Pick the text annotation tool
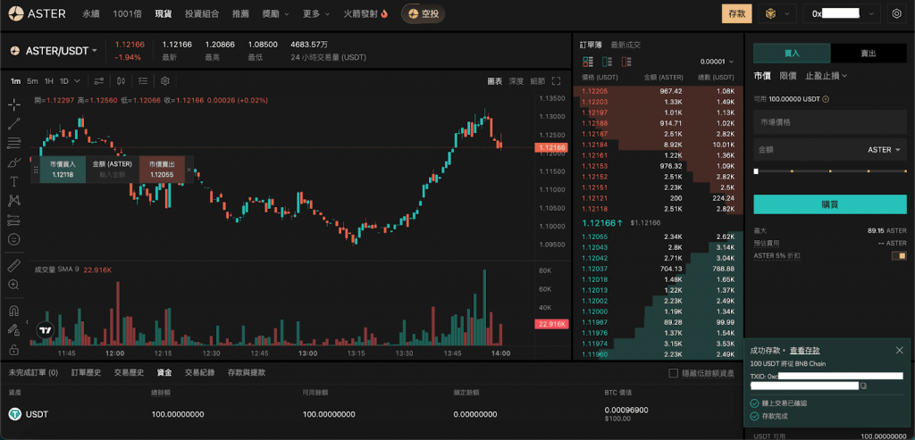The image size is (915, 440). tap(13, 181)
